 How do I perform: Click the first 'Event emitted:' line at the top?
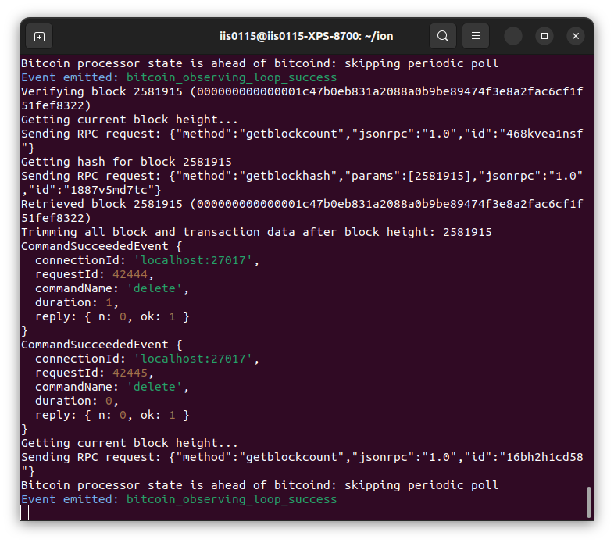coord(179,77)
